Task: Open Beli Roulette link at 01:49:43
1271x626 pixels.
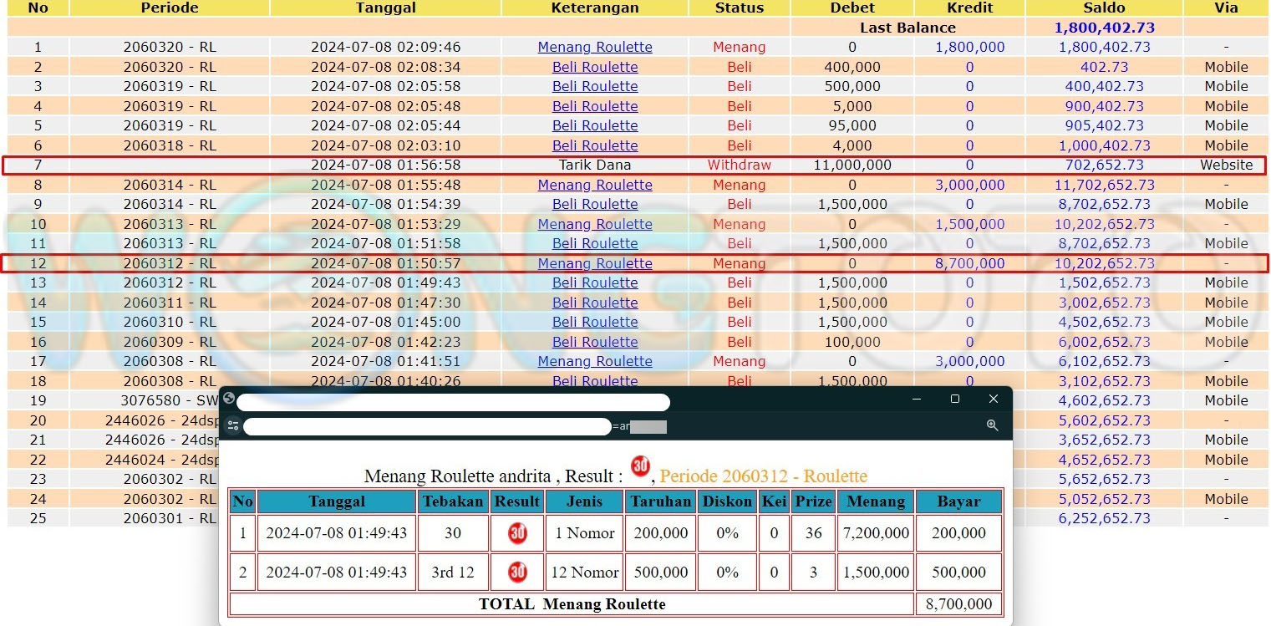Action: coord(595,282)
